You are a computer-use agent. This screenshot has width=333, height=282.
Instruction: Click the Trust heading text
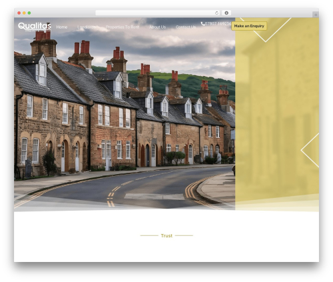[x=166, y=235]
